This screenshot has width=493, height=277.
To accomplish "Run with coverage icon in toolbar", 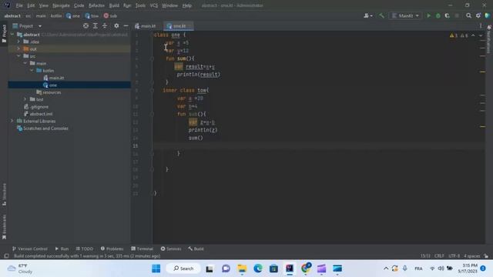I will pos(447,15).
